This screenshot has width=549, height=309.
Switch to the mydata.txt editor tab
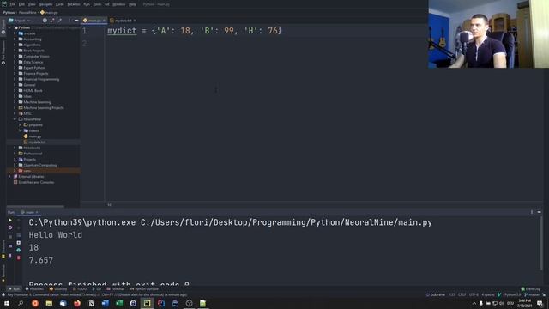pos(123,21)
